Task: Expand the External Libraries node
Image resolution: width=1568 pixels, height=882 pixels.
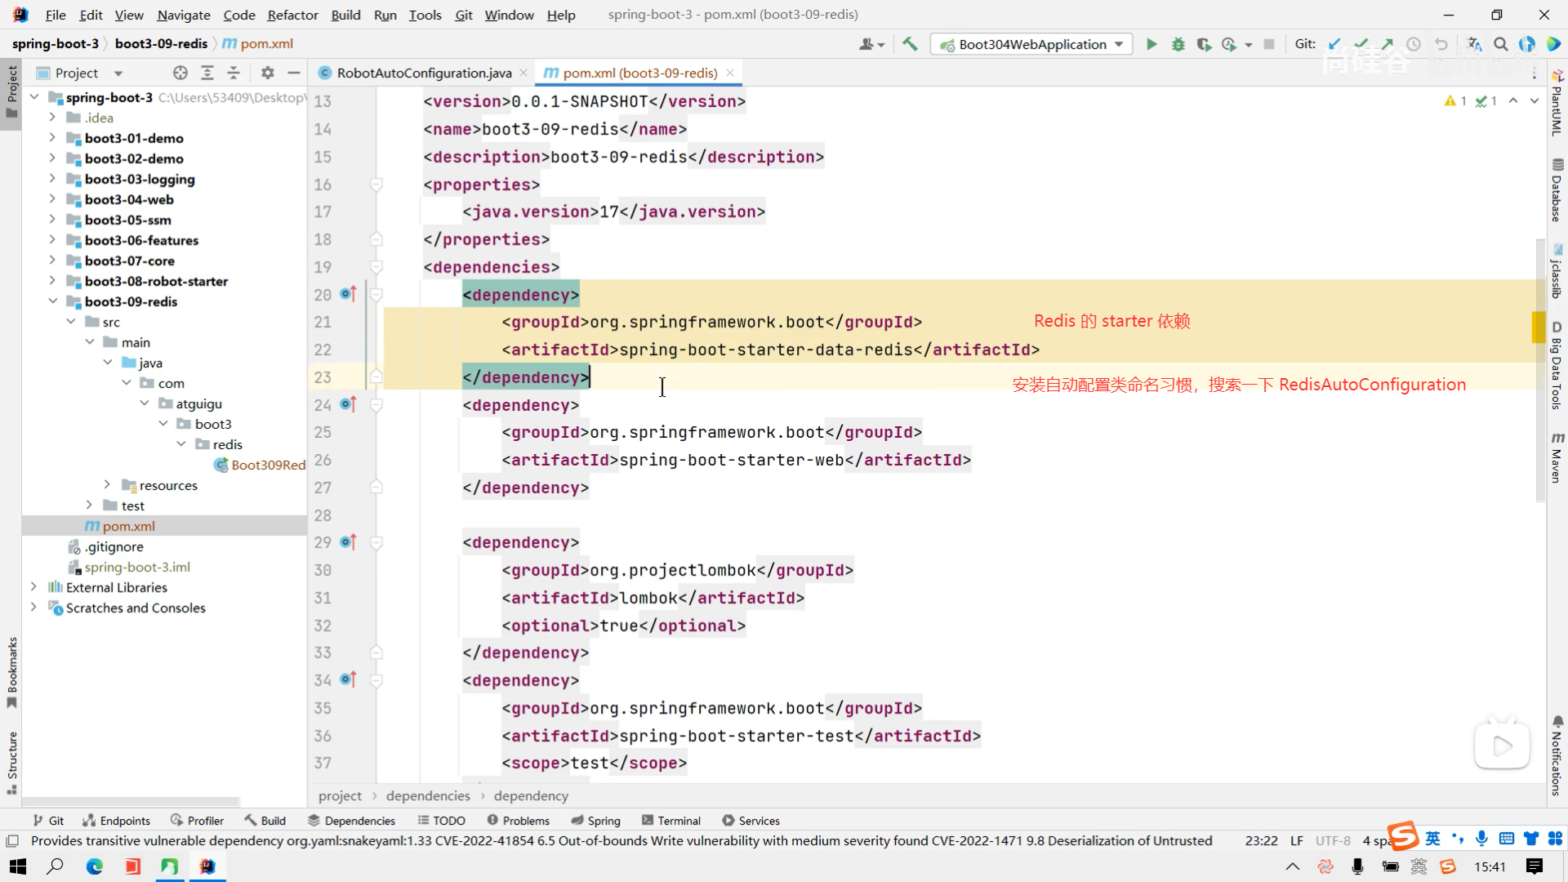Action: 33,587
